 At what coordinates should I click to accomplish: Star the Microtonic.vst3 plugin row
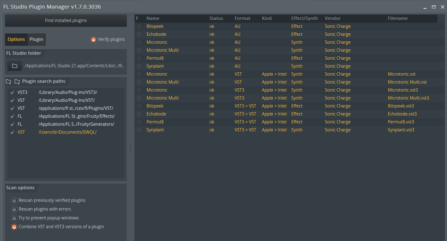(x=139, y=90)
